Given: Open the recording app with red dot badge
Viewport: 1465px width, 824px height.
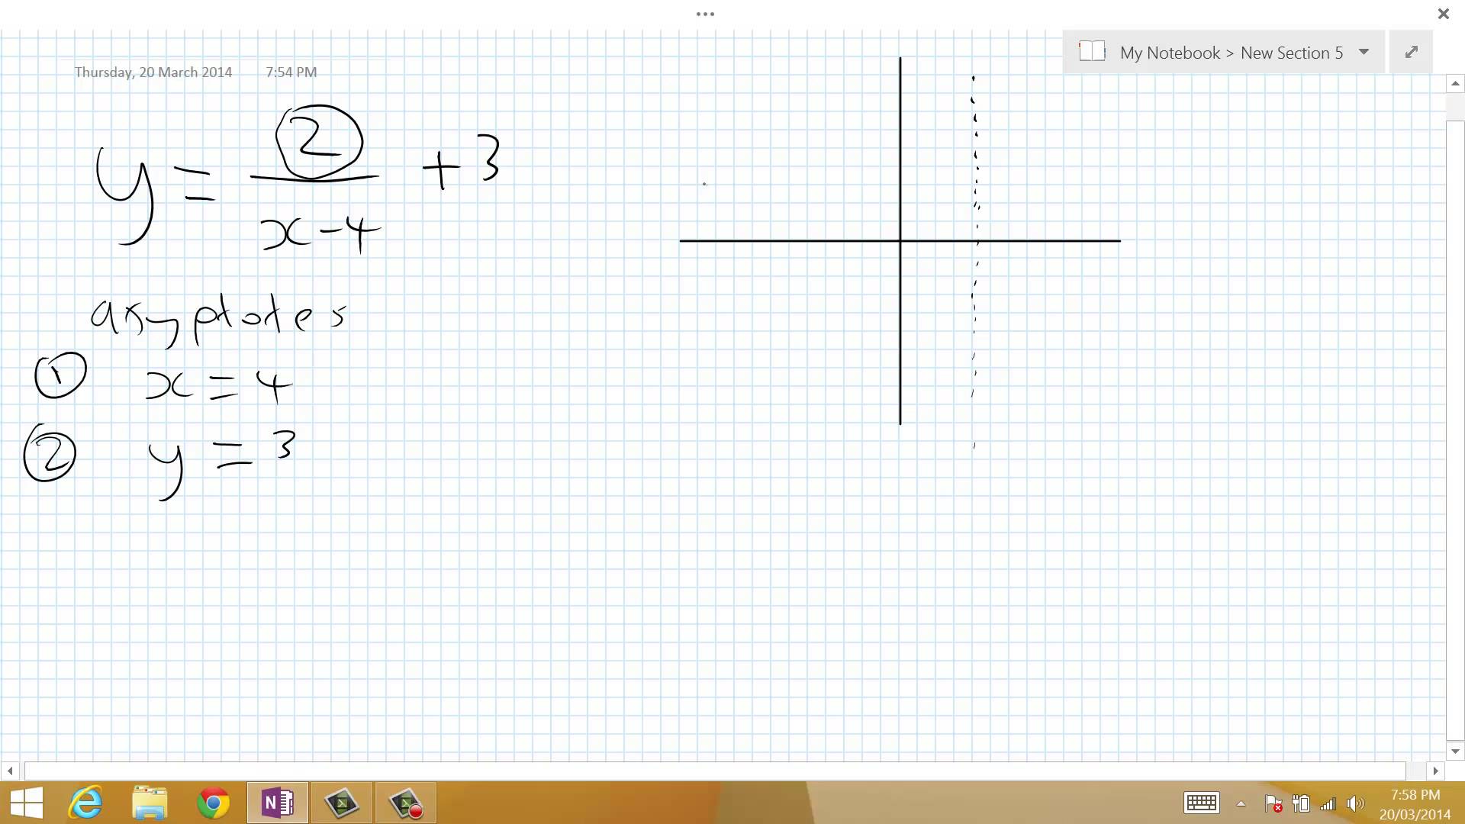Looking at the screenshot, I should [x=406, y=803].
